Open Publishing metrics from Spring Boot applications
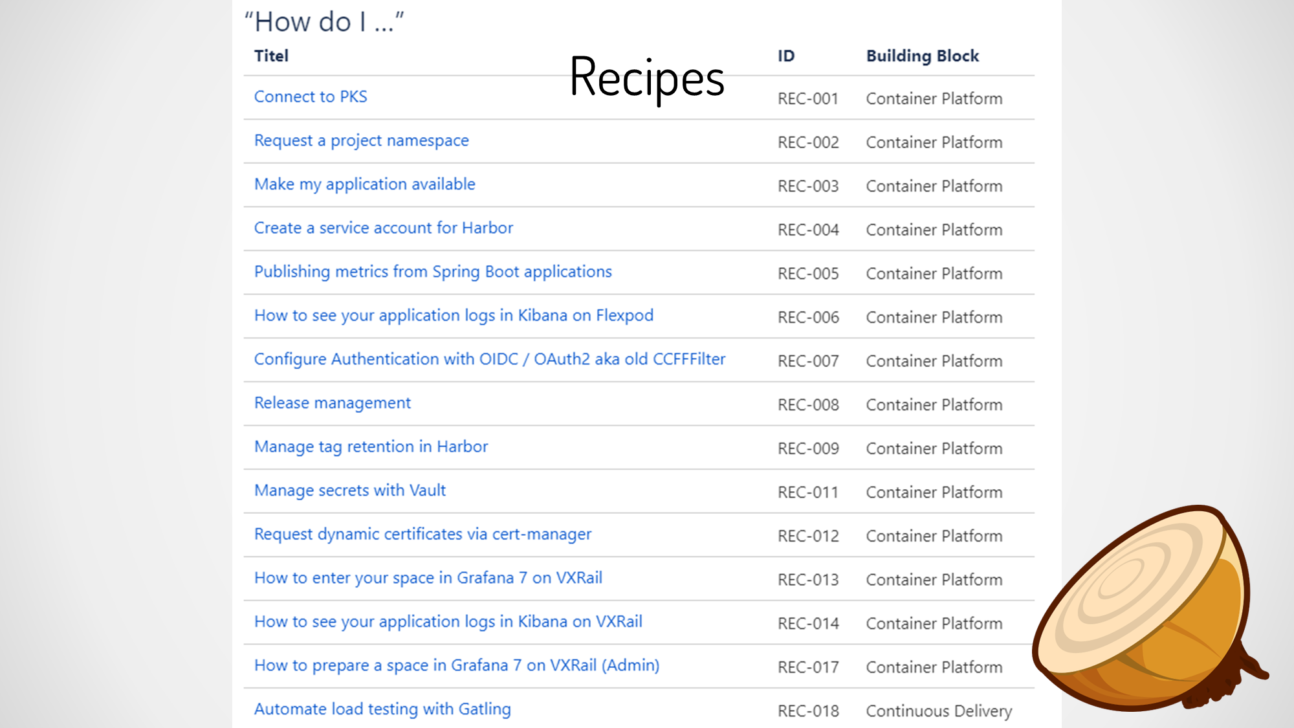1294x728 pixels. pos(432,272)
